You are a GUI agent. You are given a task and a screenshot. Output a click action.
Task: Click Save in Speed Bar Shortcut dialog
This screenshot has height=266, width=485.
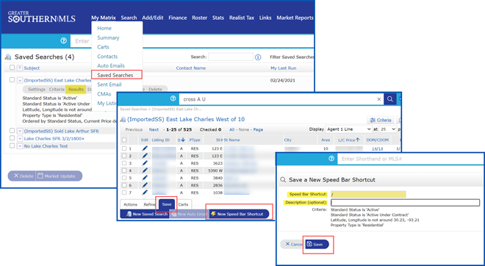pos(317,245)
